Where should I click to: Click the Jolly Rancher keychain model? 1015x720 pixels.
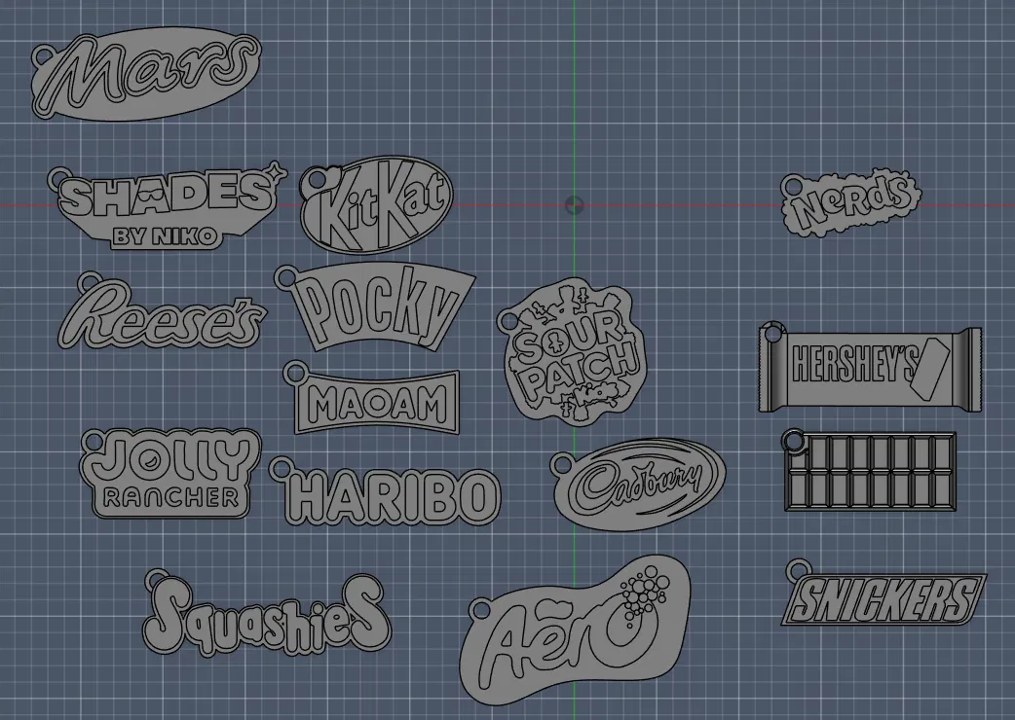click(170, 473)
